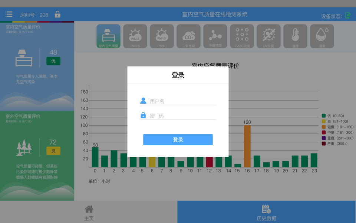356x223 pixels.
Task: Click the 室外空气质量评价 heading
Action: click(x=23, y=116)
